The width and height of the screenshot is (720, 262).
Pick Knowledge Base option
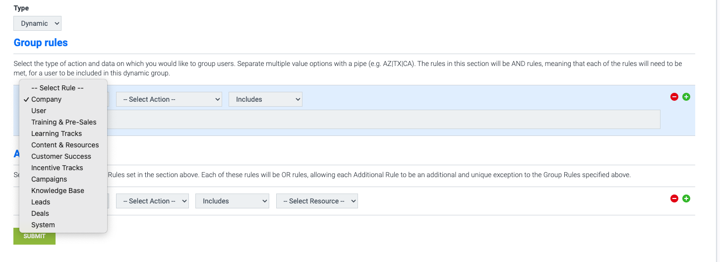(63, 191)
